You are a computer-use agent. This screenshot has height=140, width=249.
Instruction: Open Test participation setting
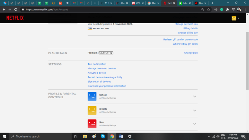pos(97,64)
